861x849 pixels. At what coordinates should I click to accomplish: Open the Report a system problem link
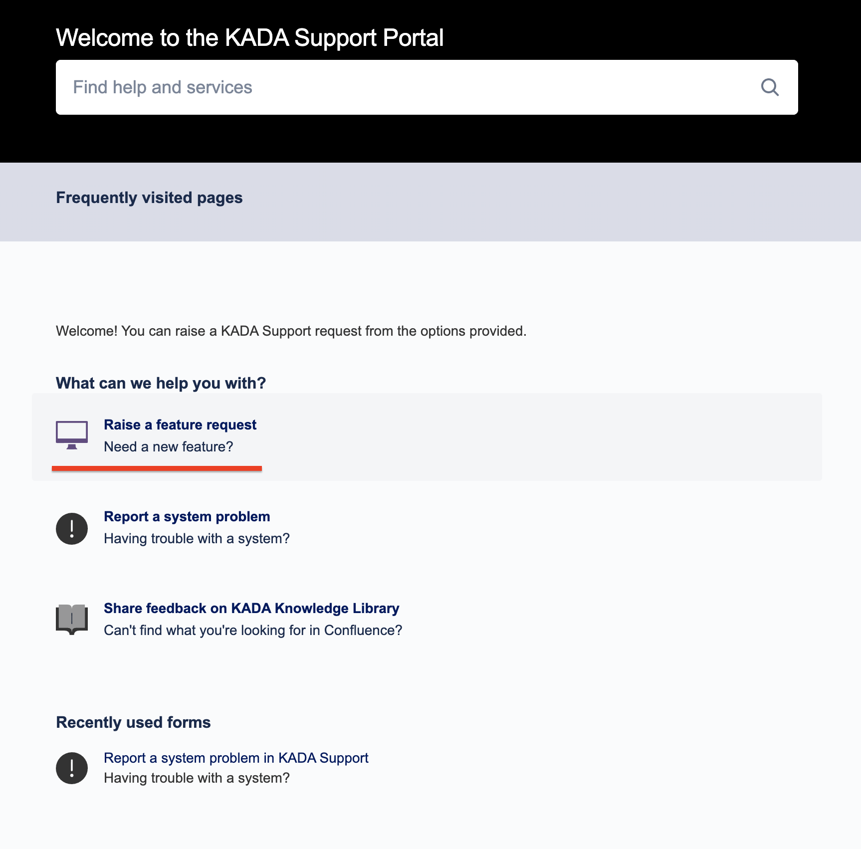point(187,517)
